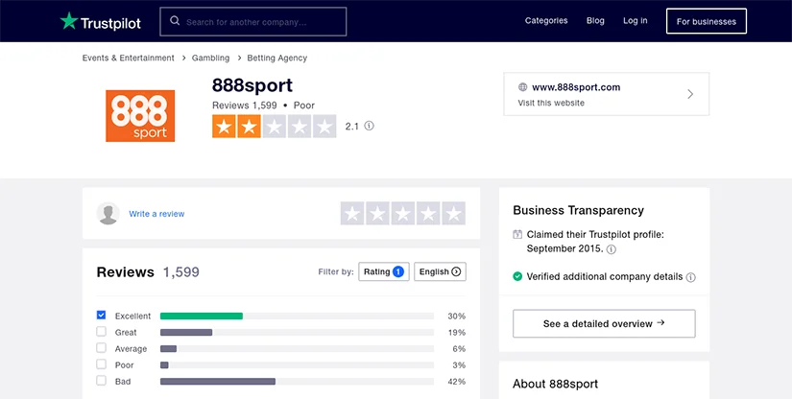The height and width of the screenshot is (399, 792).
Task: Click the Trustpilot star logo
Action: [69, 21]
